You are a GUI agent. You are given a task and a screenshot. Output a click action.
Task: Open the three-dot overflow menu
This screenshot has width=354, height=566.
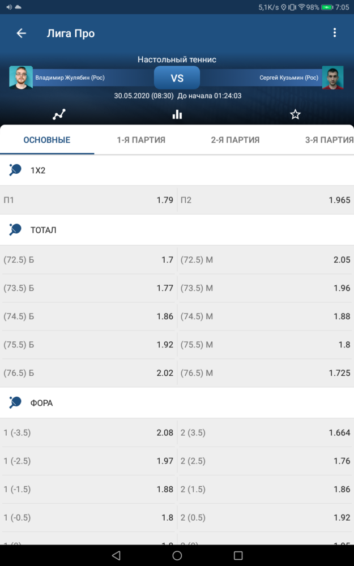tap(335, 33)
